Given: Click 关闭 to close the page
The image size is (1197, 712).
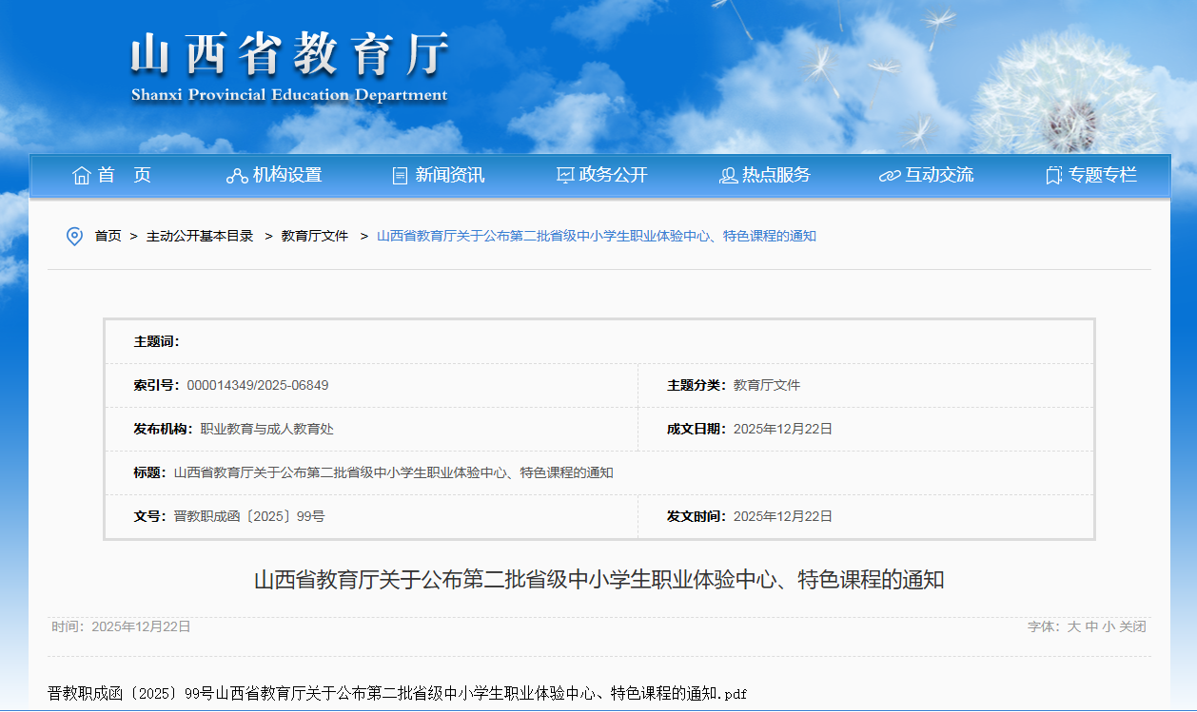Looking at the screenshot, I should click(1132, 626).
